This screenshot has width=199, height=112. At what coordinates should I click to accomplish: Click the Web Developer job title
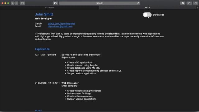[x=70, y=83]
